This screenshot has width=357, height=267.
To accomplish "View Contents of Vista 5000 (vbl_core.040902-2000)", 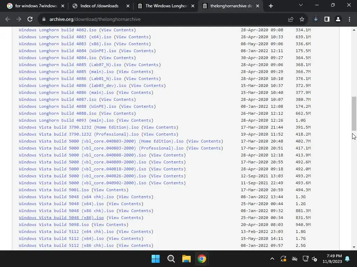I will (167, 183).
